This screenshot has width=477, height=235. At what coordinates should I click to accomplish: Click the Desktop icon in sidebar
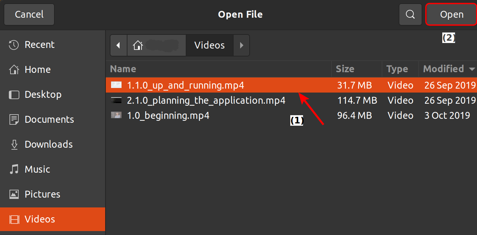14,95
